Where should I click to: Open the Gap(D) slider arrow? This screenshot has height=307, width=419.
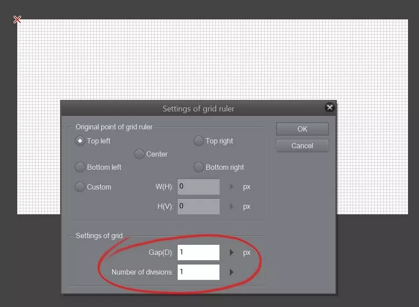pos(231,252)
